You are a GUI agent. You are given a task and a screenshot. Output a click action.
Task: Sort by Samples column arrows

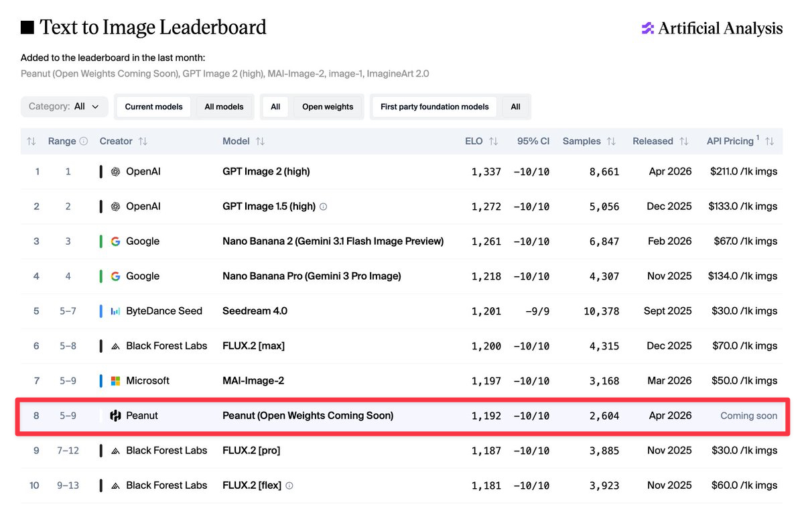point(611,142)
